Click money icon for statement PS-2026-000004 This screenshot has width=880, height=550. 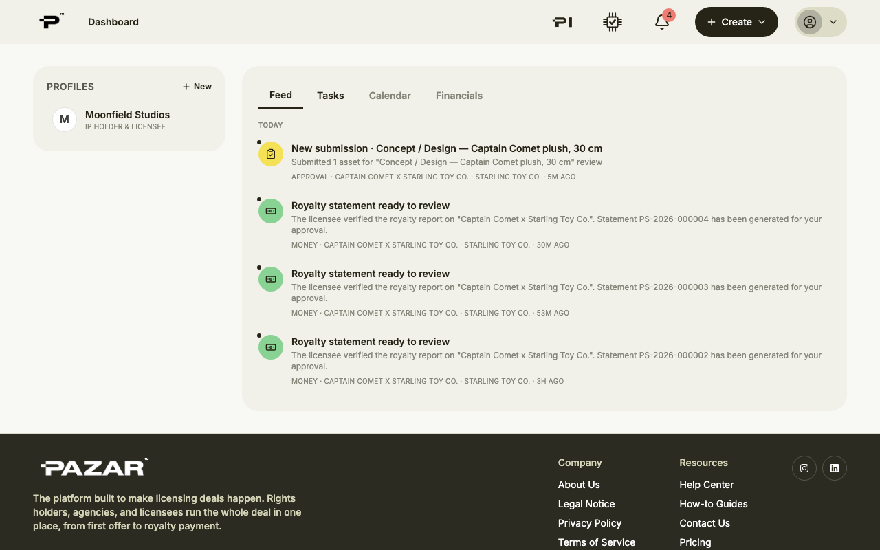coord(271,211)
